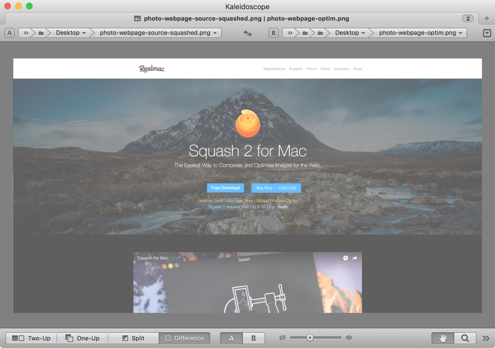Click the green fullscreen window button

(29, 6)
